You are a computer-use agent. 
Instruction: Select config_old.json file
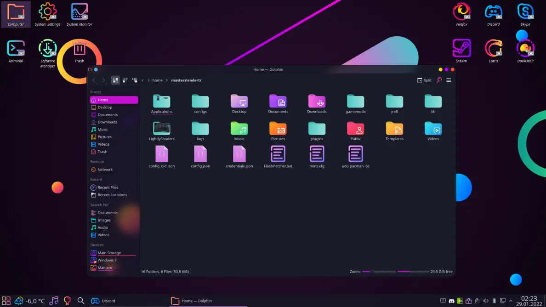(x=162, y=157)
